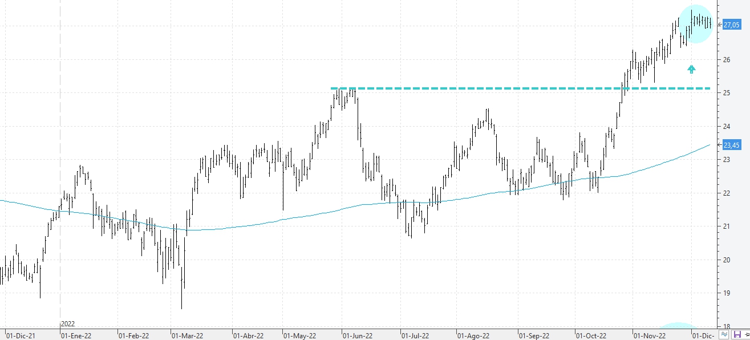Click the 2022 year marker label
Screen dimensions: 750x340
click(67, 324)
